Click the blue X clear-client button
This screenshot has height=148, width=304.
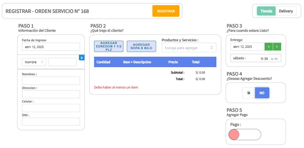tap(82, 58)
